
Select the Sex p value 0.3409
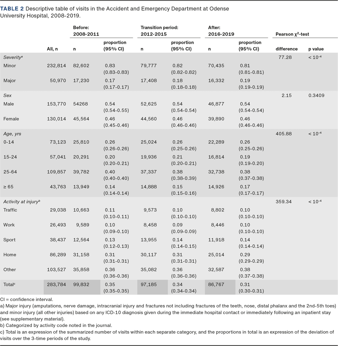(x=316, y=96)
